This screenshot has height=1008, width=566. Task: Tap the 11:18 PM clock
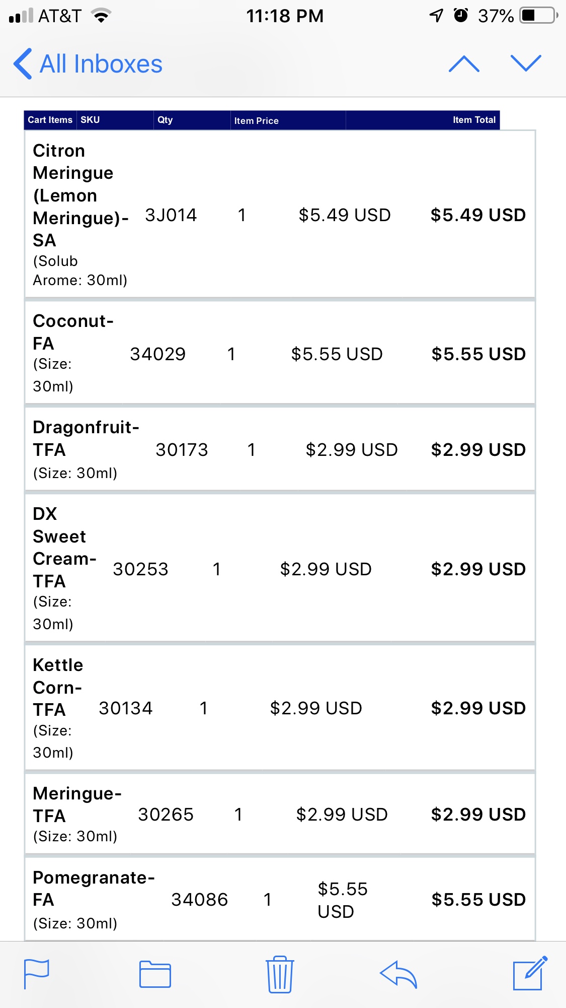(285, 16)
